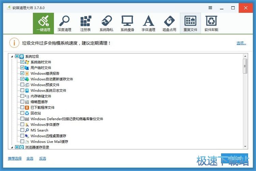Check the Windows预读文件 checkbox
The image size is (256, 171).
[x=22, y=84]
